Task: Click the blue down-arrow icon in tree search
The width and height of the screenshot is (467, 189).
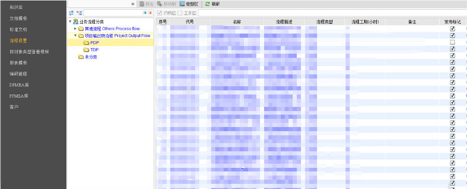Action: [145, 13]
